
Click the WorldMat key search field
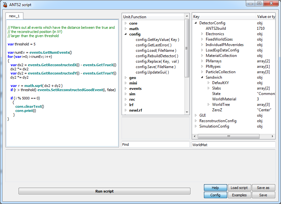pyautogui.click(x=233, y=145)
